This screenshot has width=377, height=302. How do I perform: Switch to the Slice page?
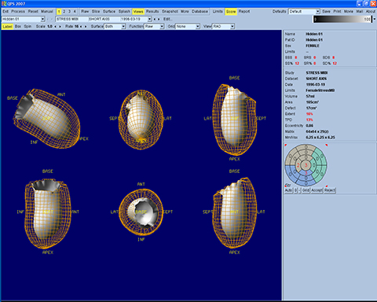[x=96, y=12]
